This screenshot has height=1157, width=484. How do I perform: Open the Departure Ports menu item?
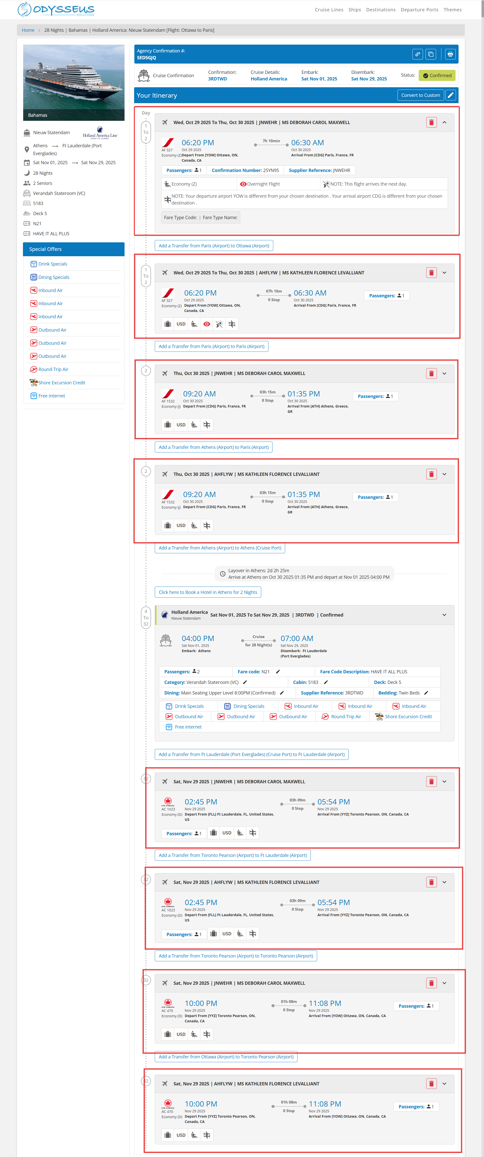[x=419, y=10]
